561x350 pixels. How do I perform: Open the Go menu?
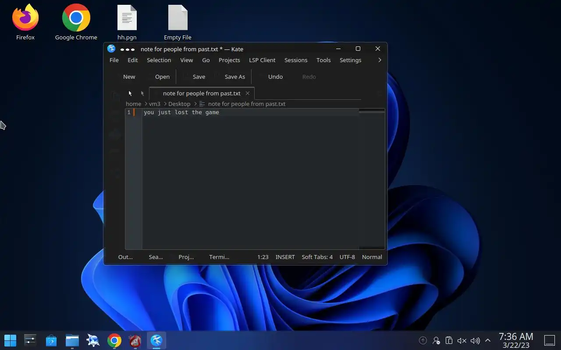tap(206, 60)
